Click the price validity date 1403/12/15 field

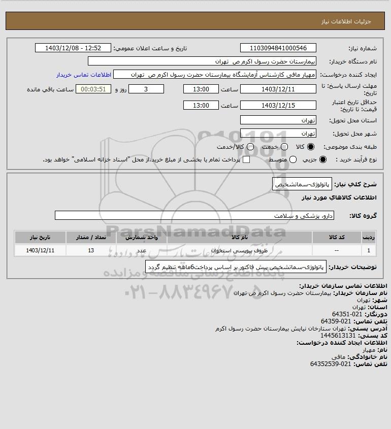pyautogui.click(x=278, y=105)
